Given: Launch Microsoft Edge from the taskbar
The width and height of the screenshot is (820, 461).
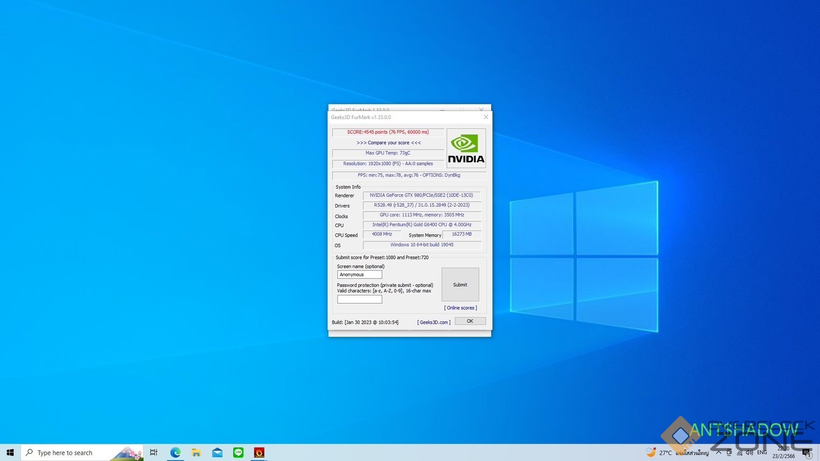Looking at the screenshot, I should pos(175,452).
